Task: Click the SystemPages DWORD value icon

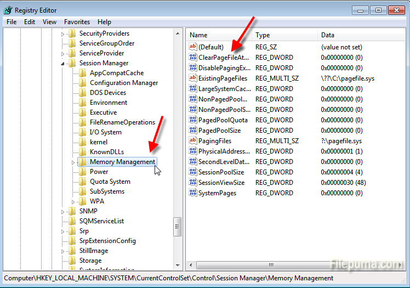Action: click(192, 193)
